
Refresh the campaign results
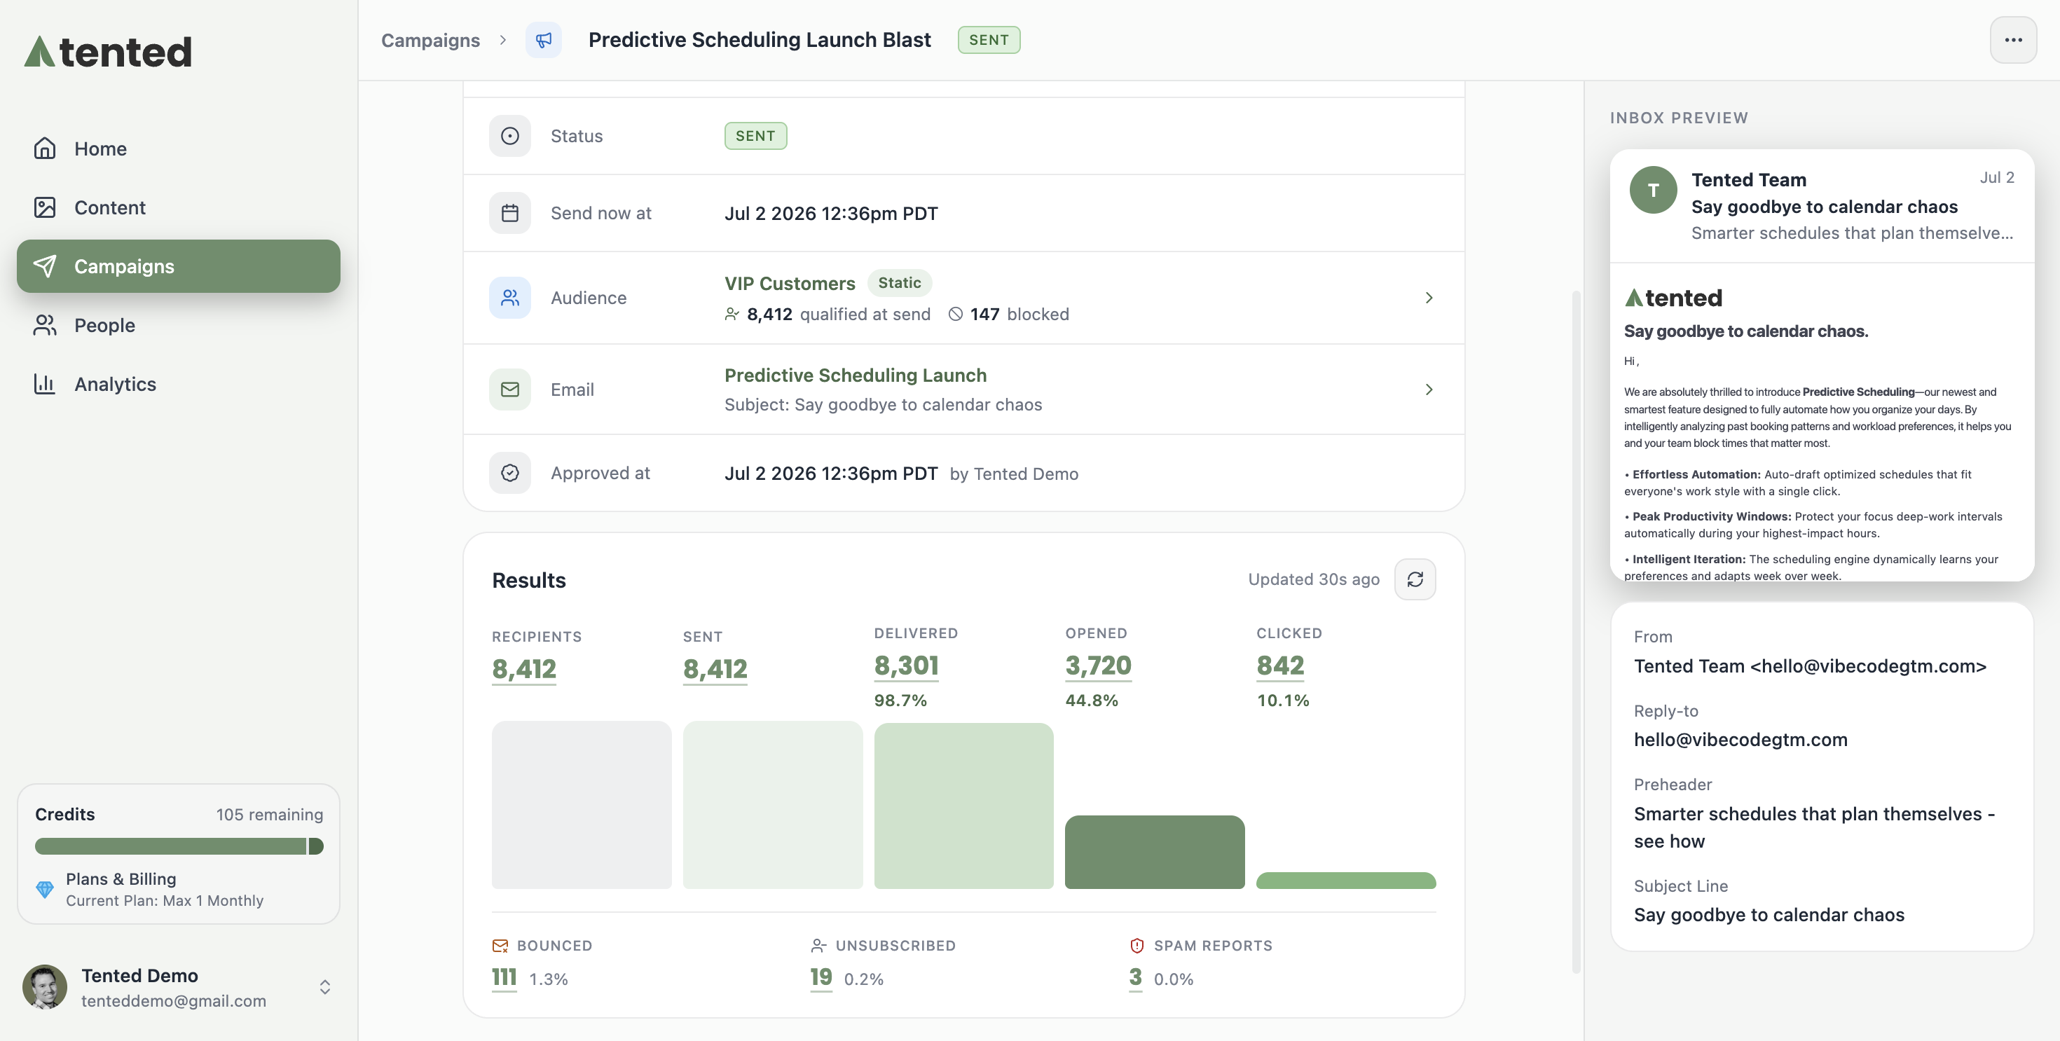(1415, 579)
